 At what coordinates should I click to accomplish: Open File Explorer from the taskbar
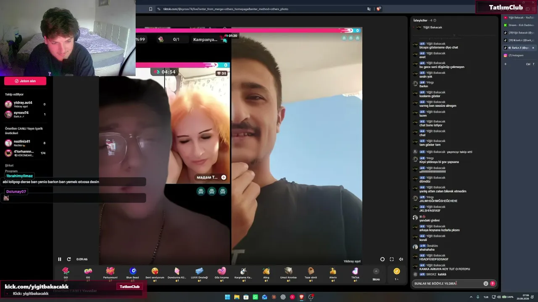coord(237,297)
